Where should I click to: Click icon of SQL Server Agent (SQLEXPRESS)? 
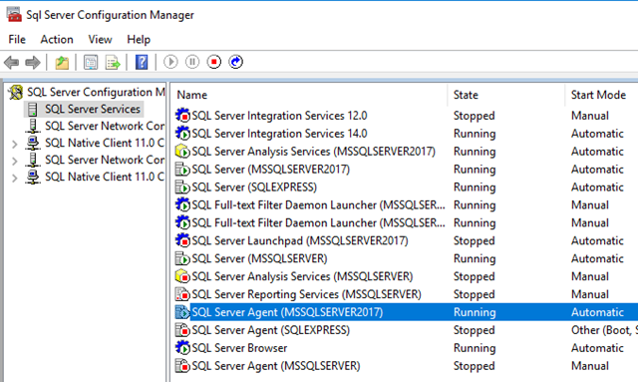click(182, 330)
